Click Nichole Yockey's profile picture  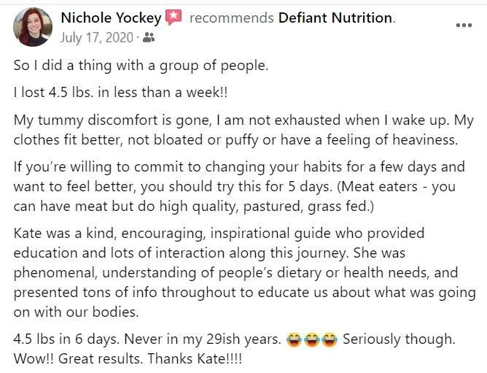coord(33,27)
